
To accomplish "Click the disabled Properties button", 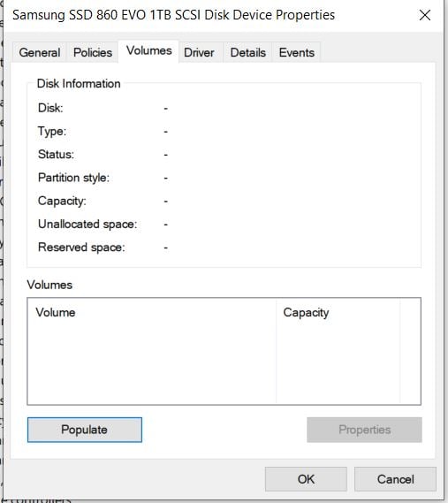I will coord(364,430).
